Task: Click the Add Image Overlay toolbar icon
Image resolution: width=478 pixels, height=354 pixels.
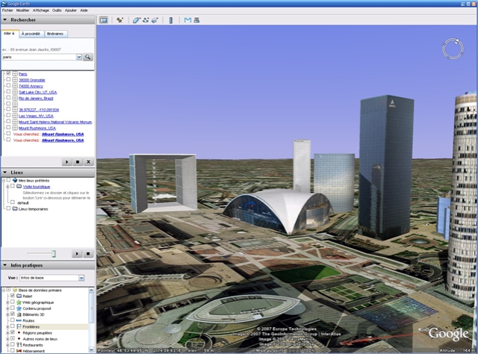Action: point(155,20)
